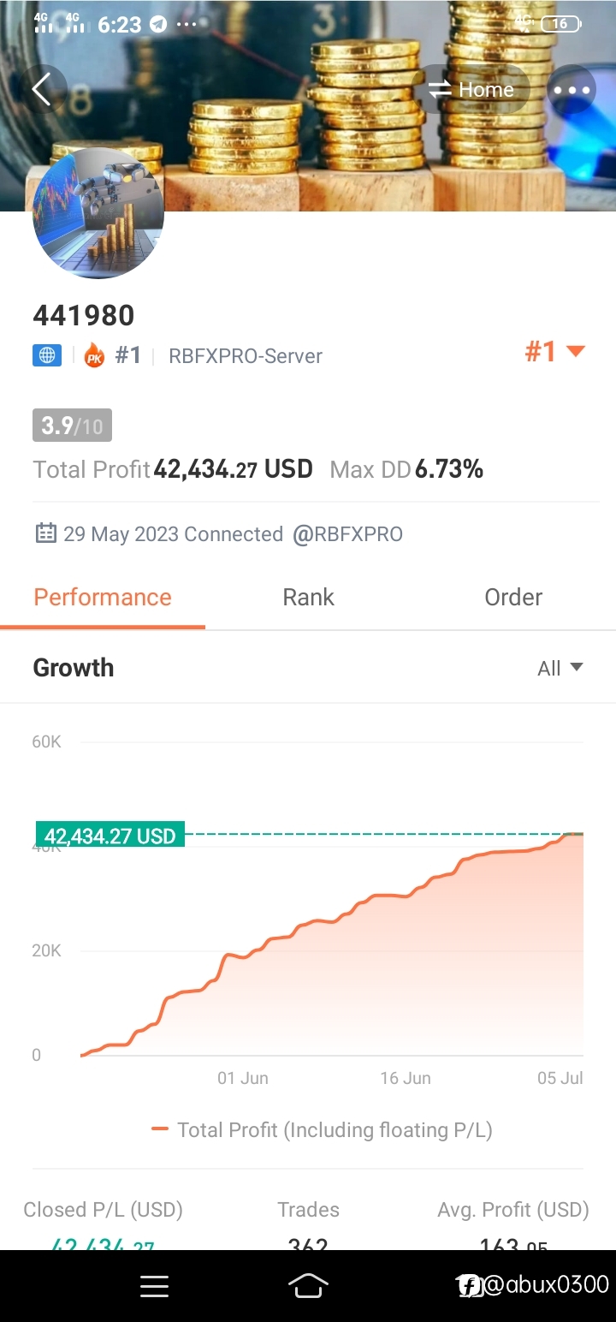Screen dimensions: 616x1322
Task: Tap the calendar icon beside connection date
Action: click(x=45, y=533)
